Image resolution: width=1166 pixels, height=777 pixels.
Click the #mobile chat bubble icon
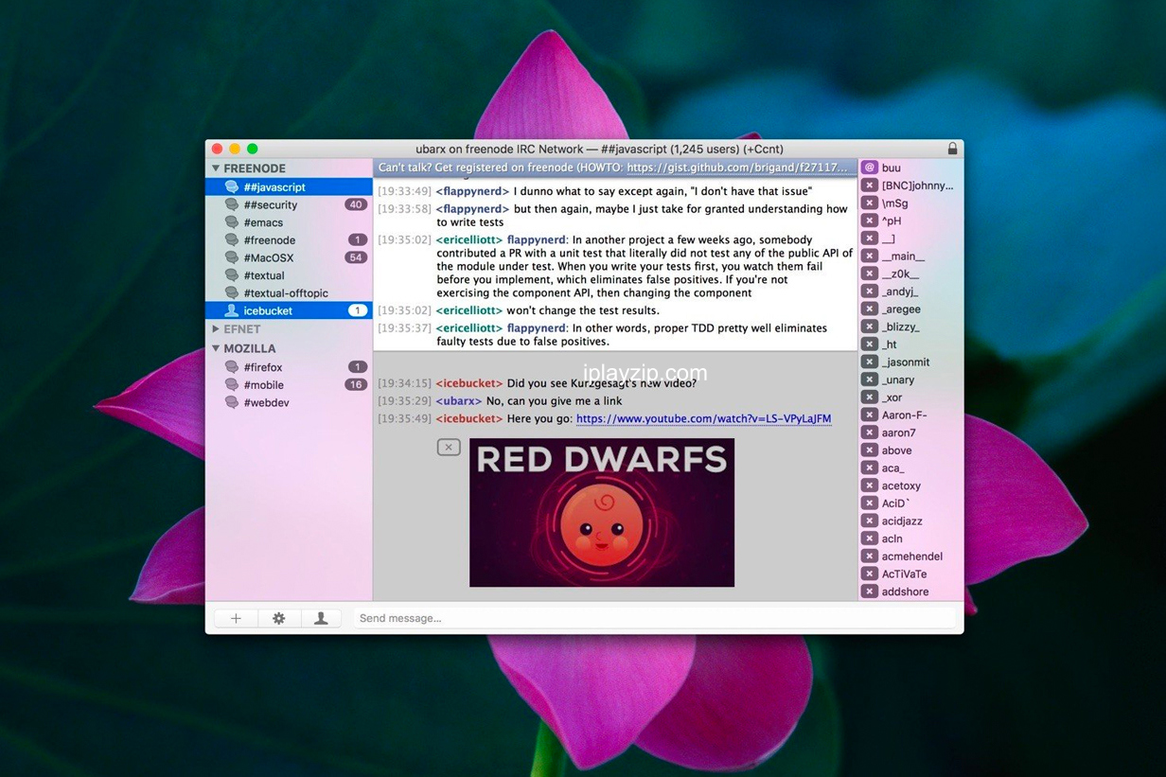pyautogui.click(x=231, y=384)
